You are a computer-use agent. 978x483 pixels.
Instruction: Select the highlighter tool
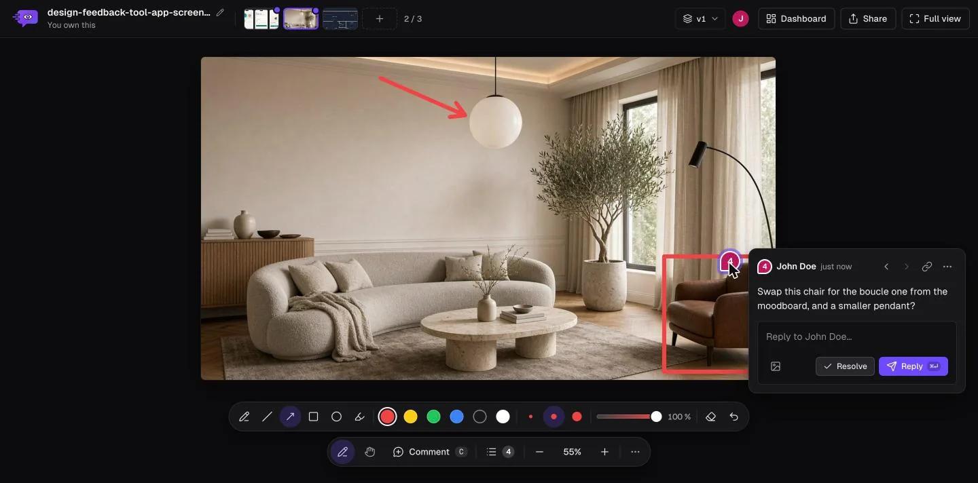coord(359,417)
